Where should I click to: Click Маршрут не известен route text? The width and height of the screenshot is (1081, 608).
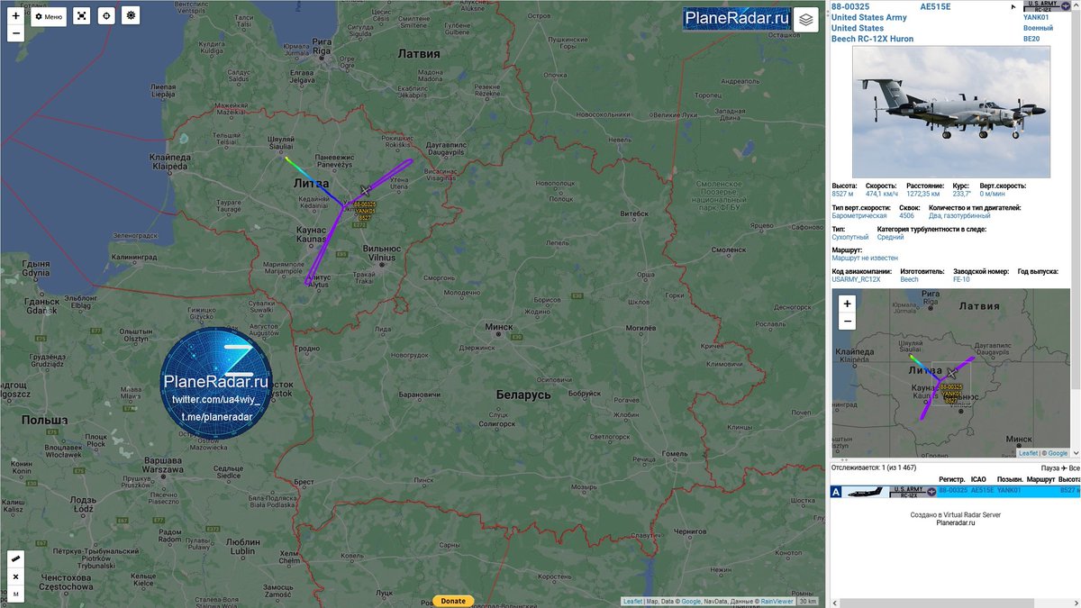pos(865,258)
